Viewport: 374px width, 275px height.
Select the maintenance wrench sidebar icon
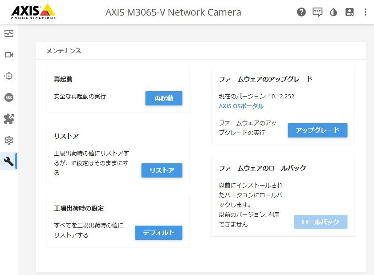[x=9, y=162]
